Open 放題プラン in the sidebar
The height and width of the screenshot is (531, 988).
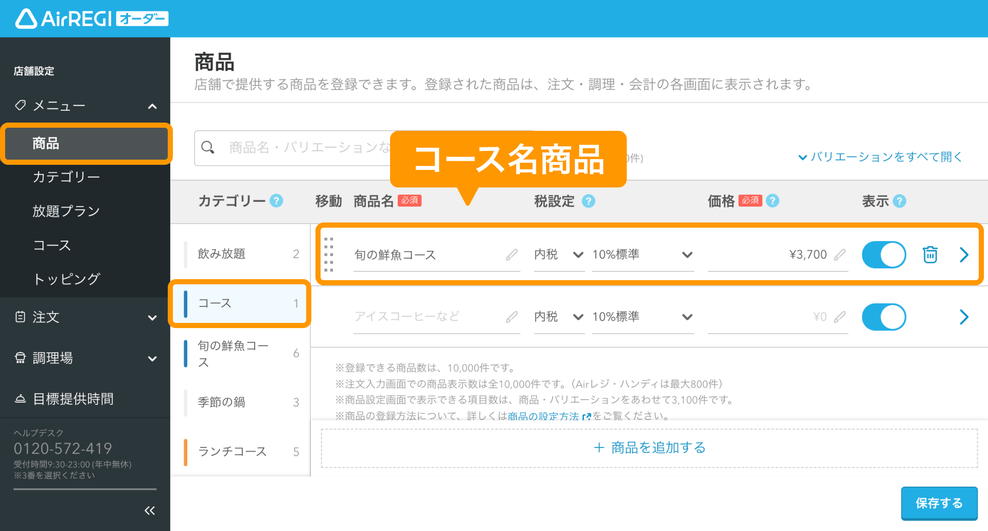point(66,211)
